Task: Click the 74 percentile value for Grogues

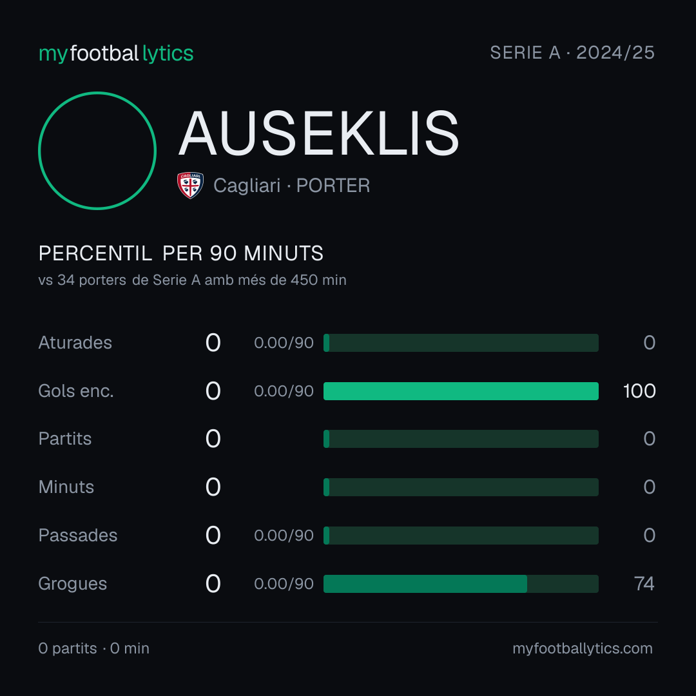Action: pos(644,584)
